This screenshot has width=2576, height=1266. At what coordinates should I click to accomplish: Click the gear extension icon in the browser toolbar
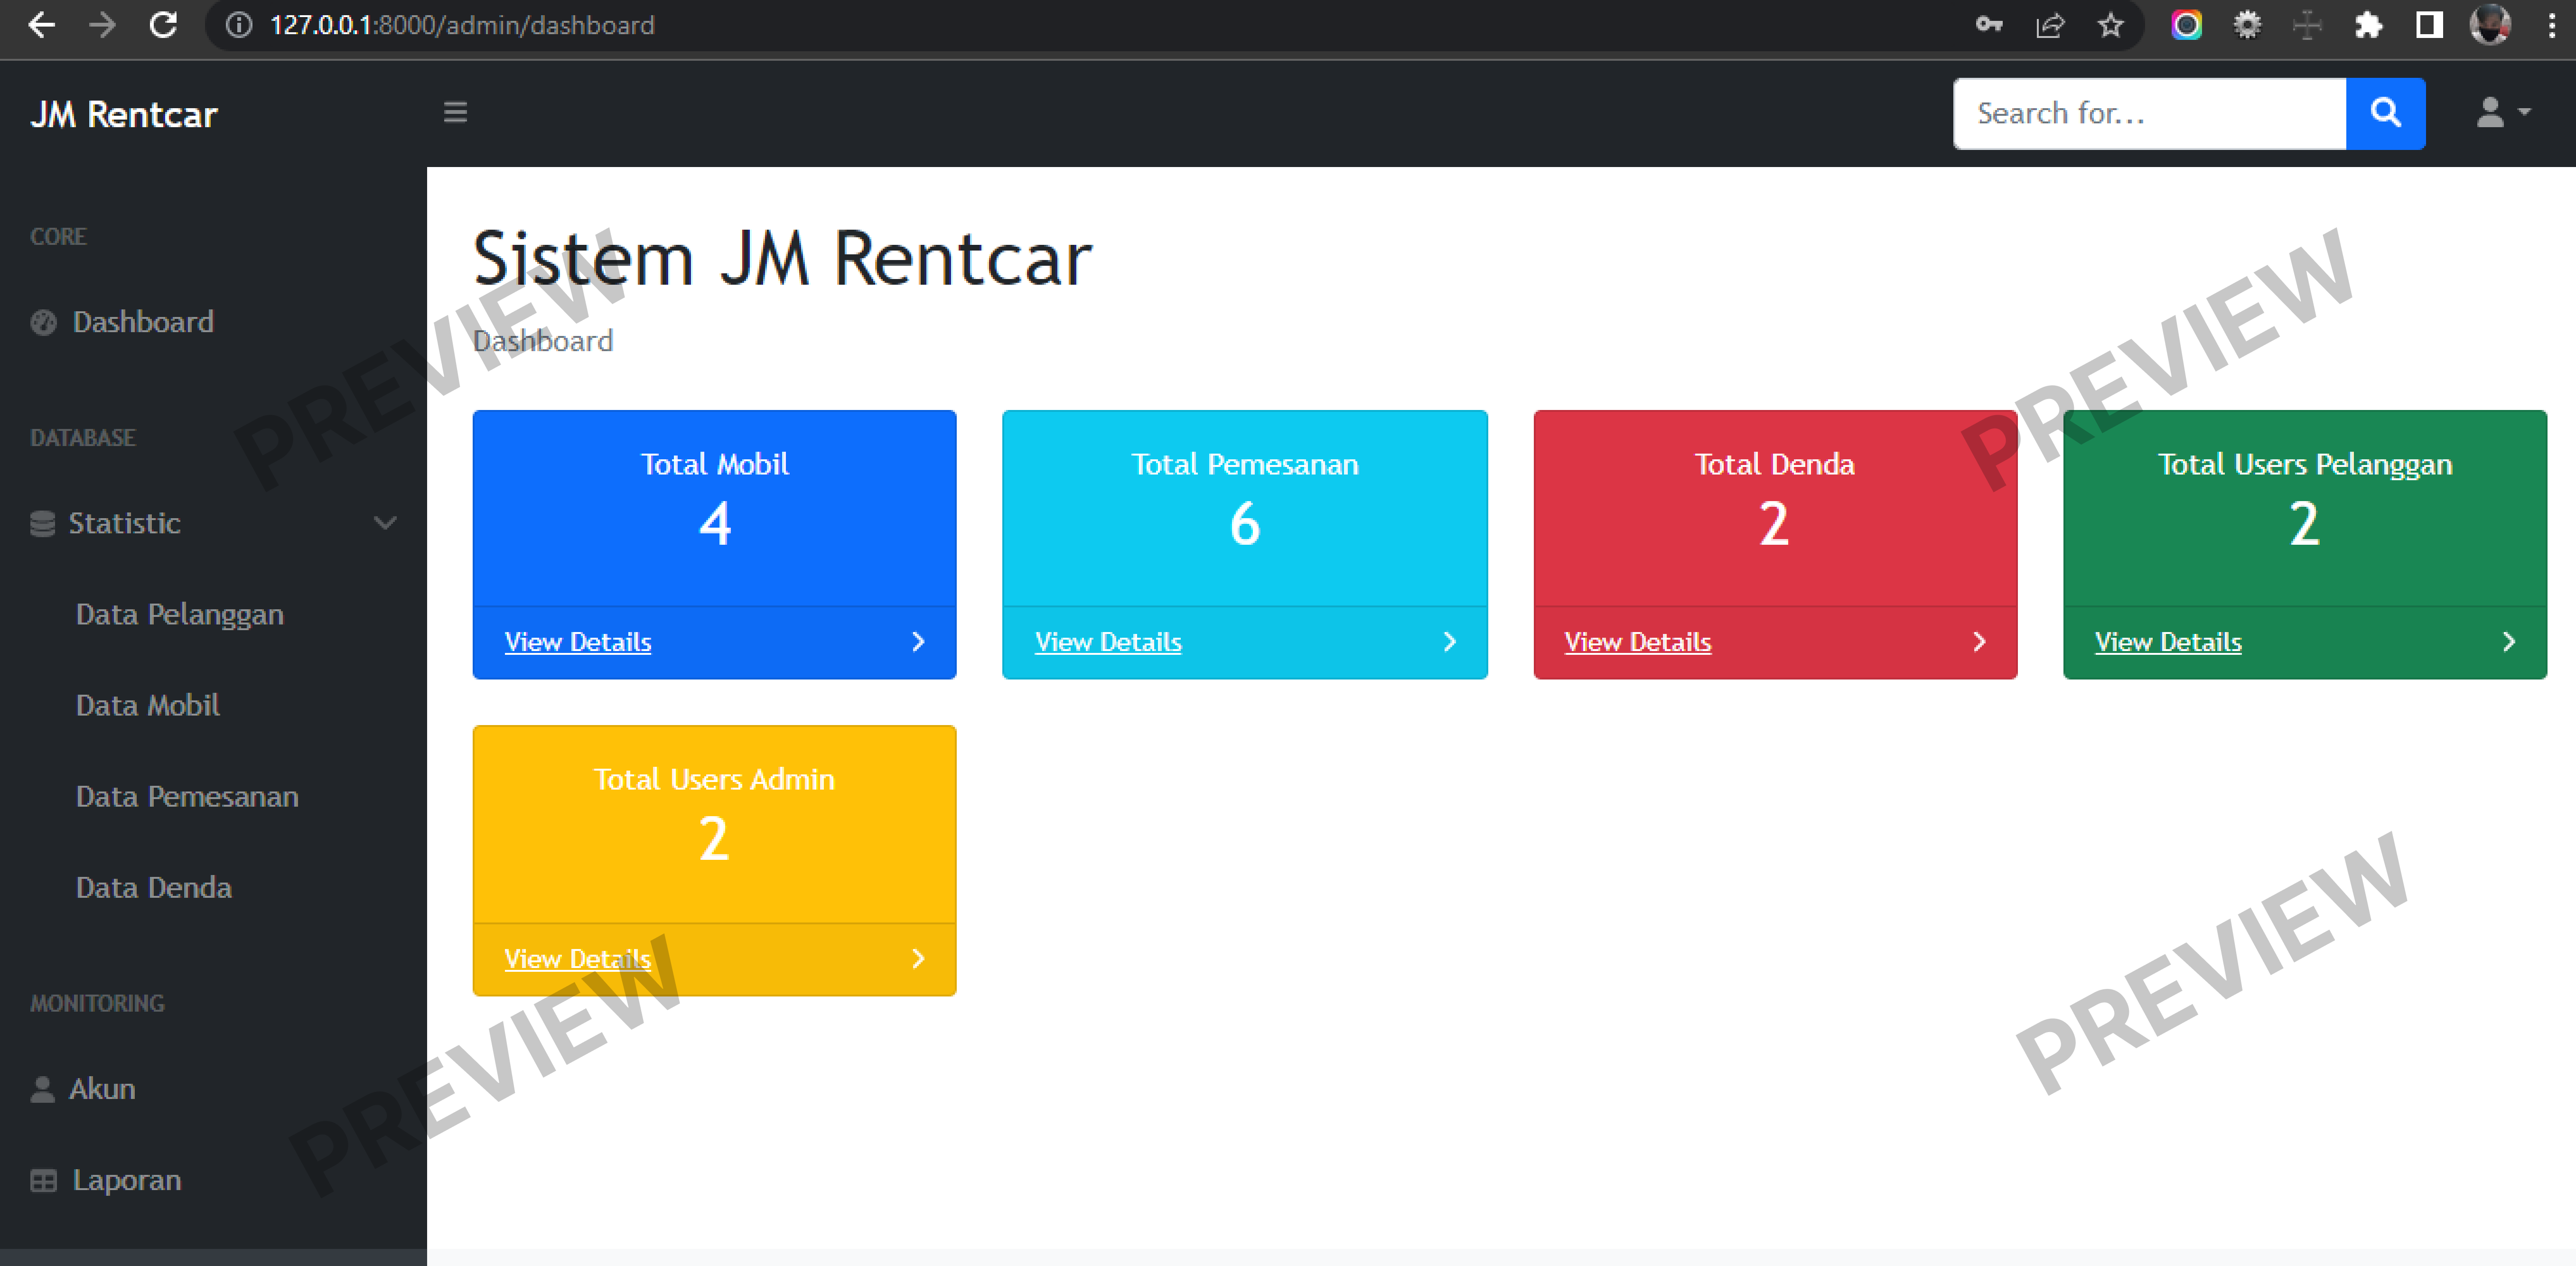(x=2247, y=25)
